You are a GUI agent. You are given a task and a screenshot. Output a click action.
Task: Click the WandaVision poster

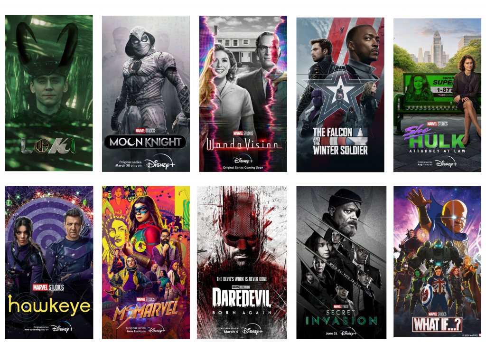tap(243, 94)
